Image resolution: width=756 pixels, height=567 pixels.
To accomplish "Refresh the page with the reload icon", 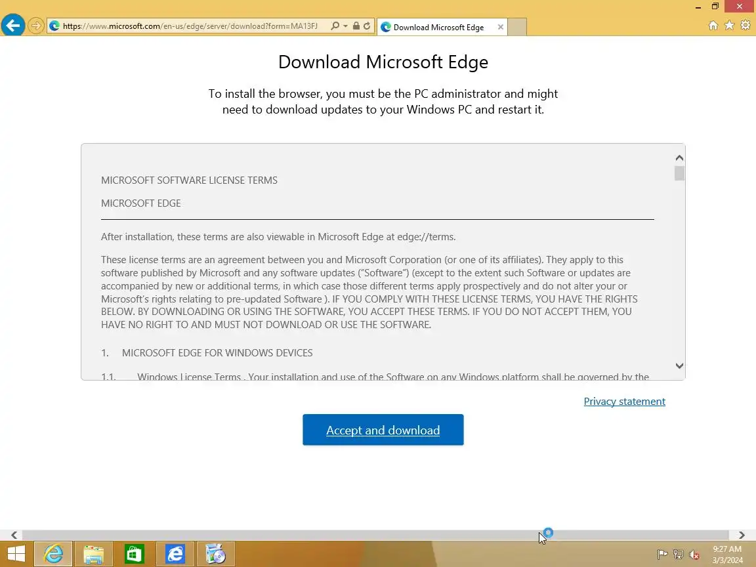I will click(367, 26).
